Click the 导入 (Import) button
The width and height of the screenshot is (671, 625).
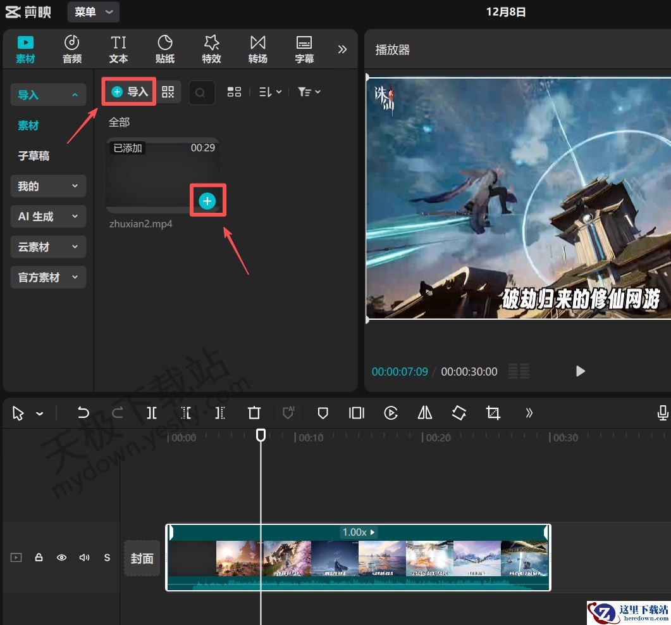click(x=128, y=91)
